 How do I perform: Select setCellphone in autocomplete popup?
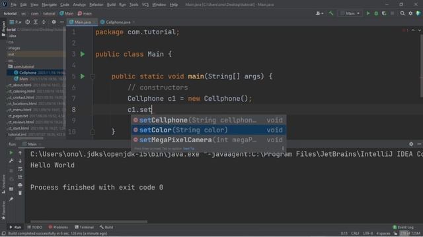(x=209, y=120)
